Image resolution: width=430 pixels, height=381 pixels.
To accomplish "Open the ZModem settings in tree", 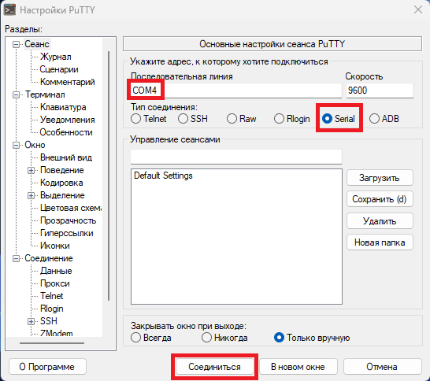I will (56, 333).
